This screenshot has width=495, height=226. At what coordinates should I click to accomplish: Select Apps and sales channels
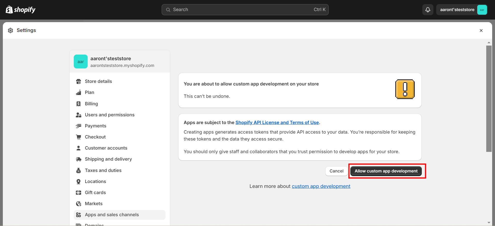pos(120,215)
